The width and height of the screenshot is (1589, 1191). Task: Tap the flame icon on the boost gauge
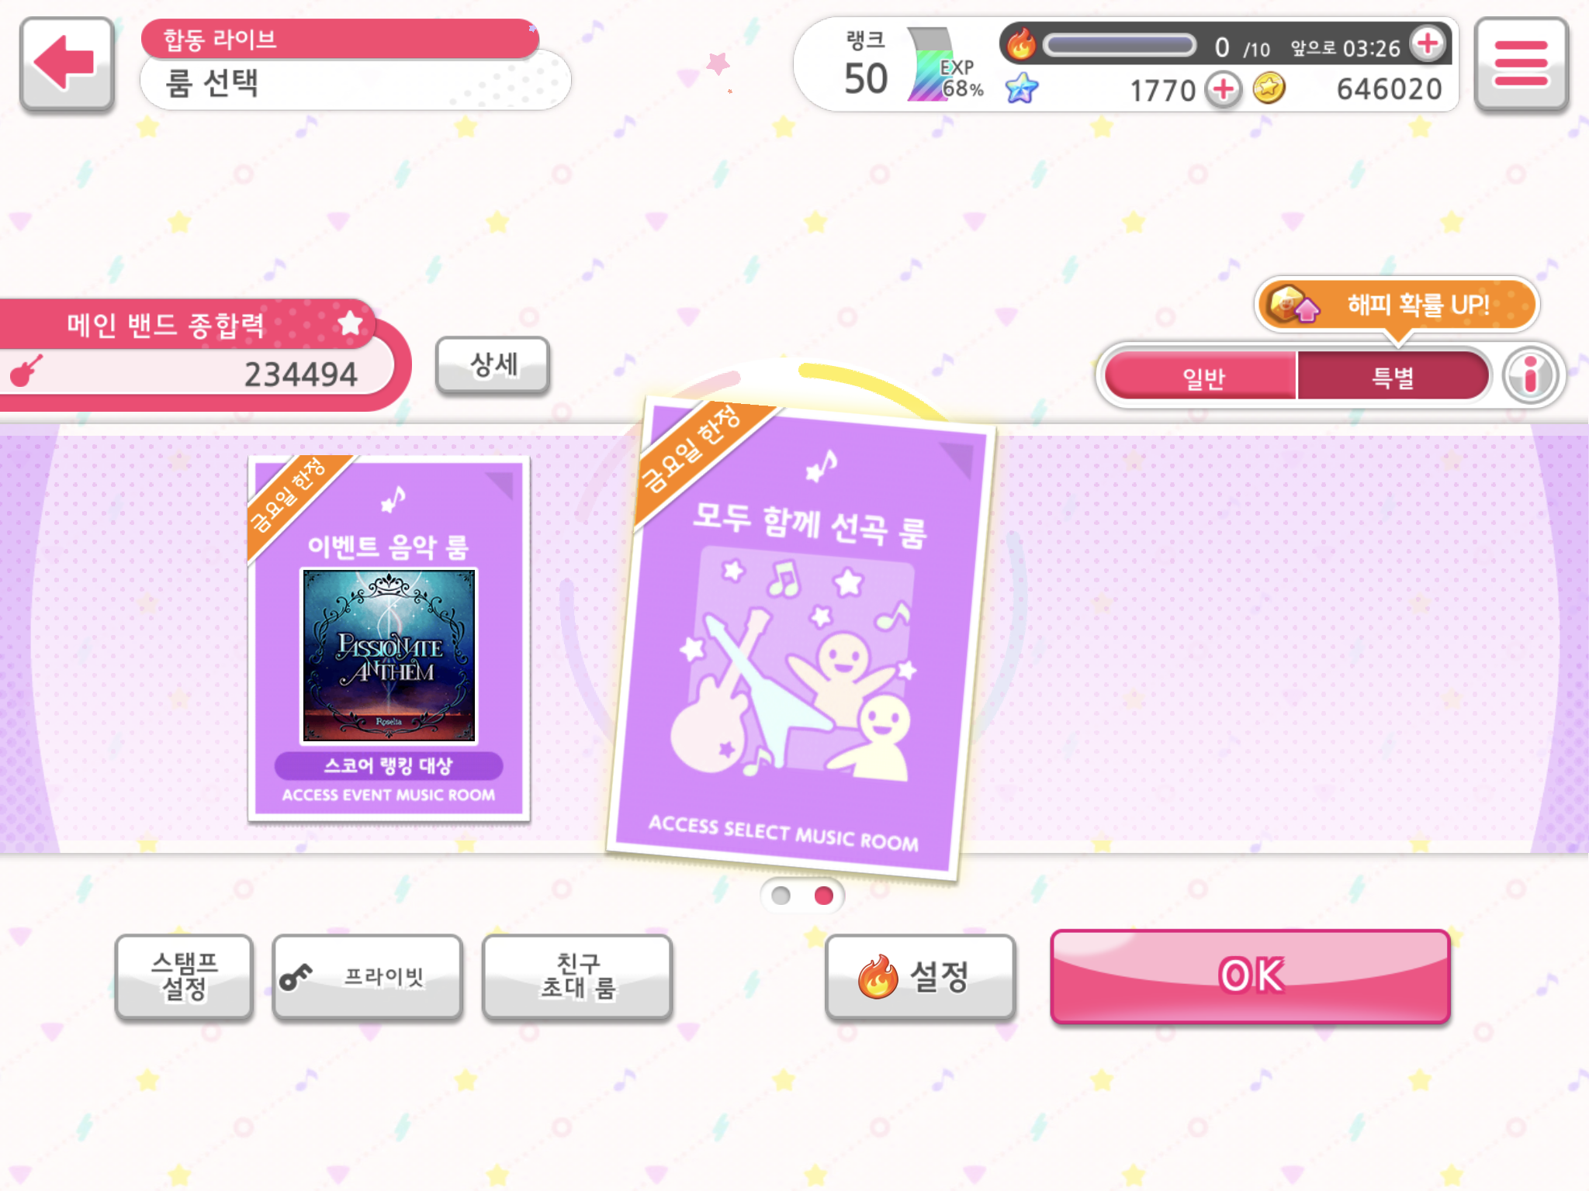click(x=1020, y=43)
